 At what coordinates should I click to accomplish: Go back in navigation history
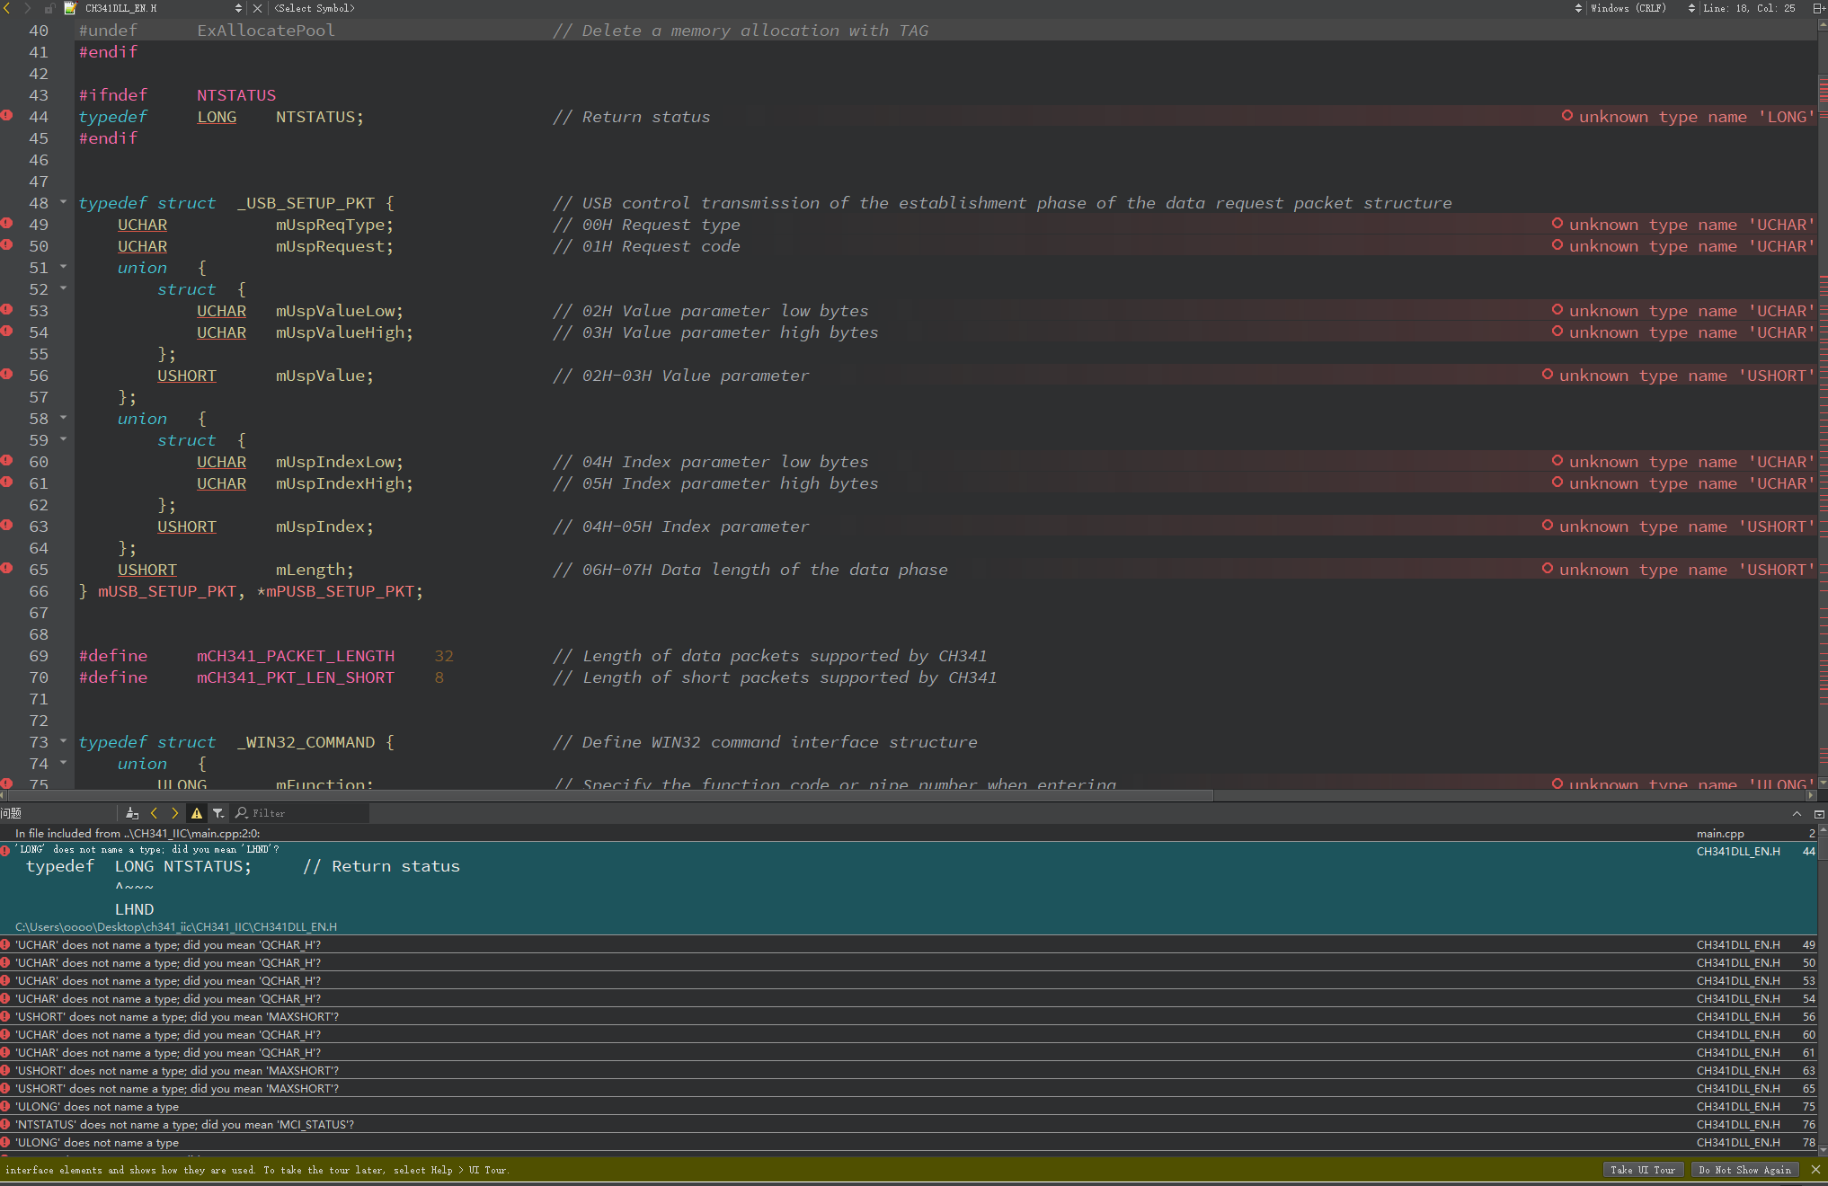[x=7, y=8]
